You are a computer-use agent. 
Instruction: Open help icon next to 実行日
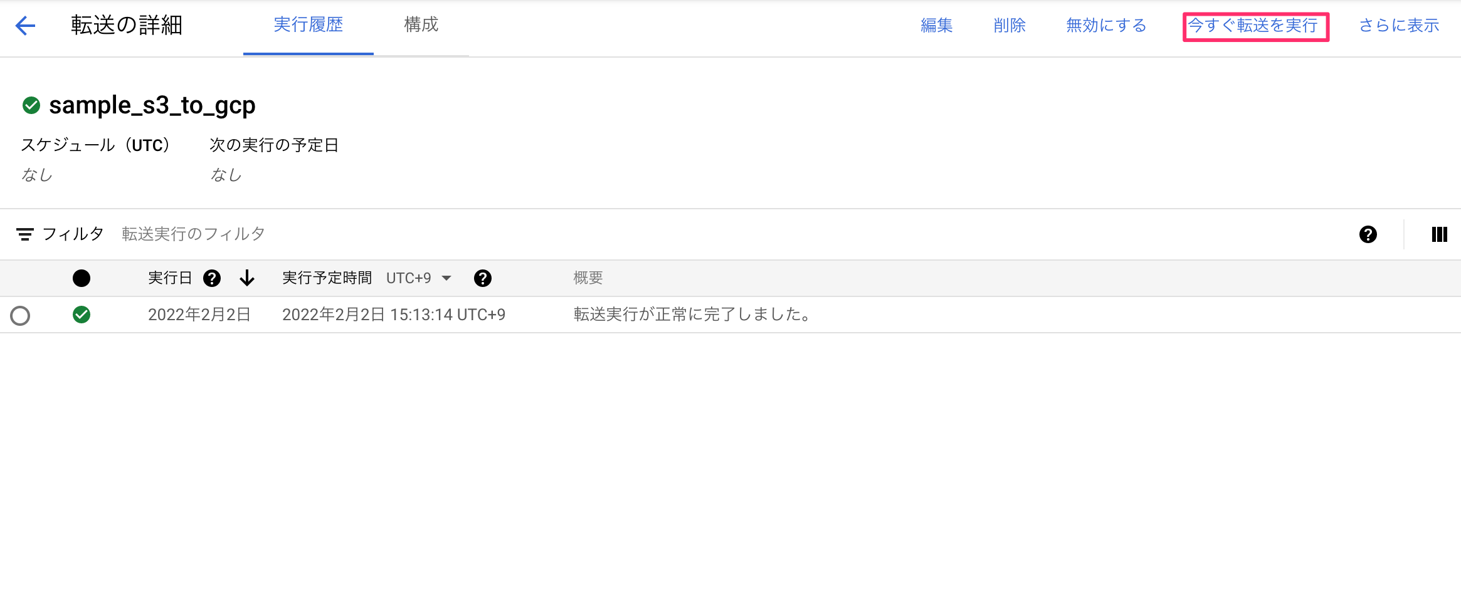click(212, 278)
